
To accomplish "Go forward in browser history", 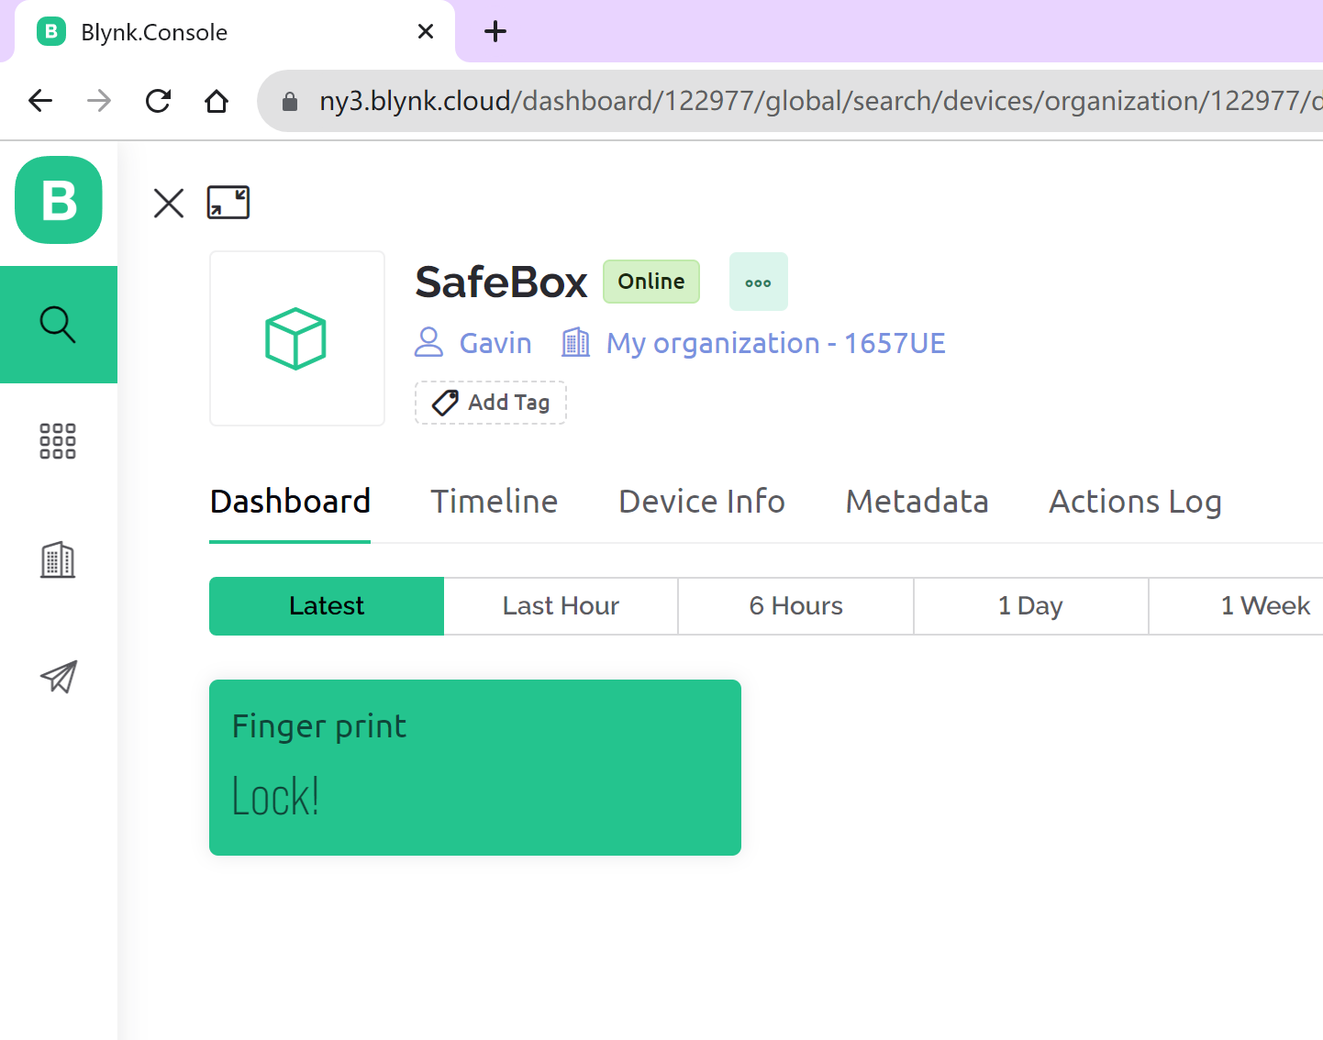I will coord(99,100).
